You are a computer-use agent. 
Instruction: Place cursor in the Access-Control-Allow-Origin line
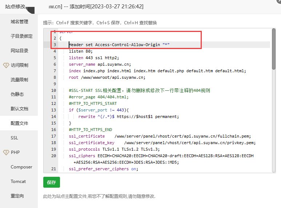point(119,45)
